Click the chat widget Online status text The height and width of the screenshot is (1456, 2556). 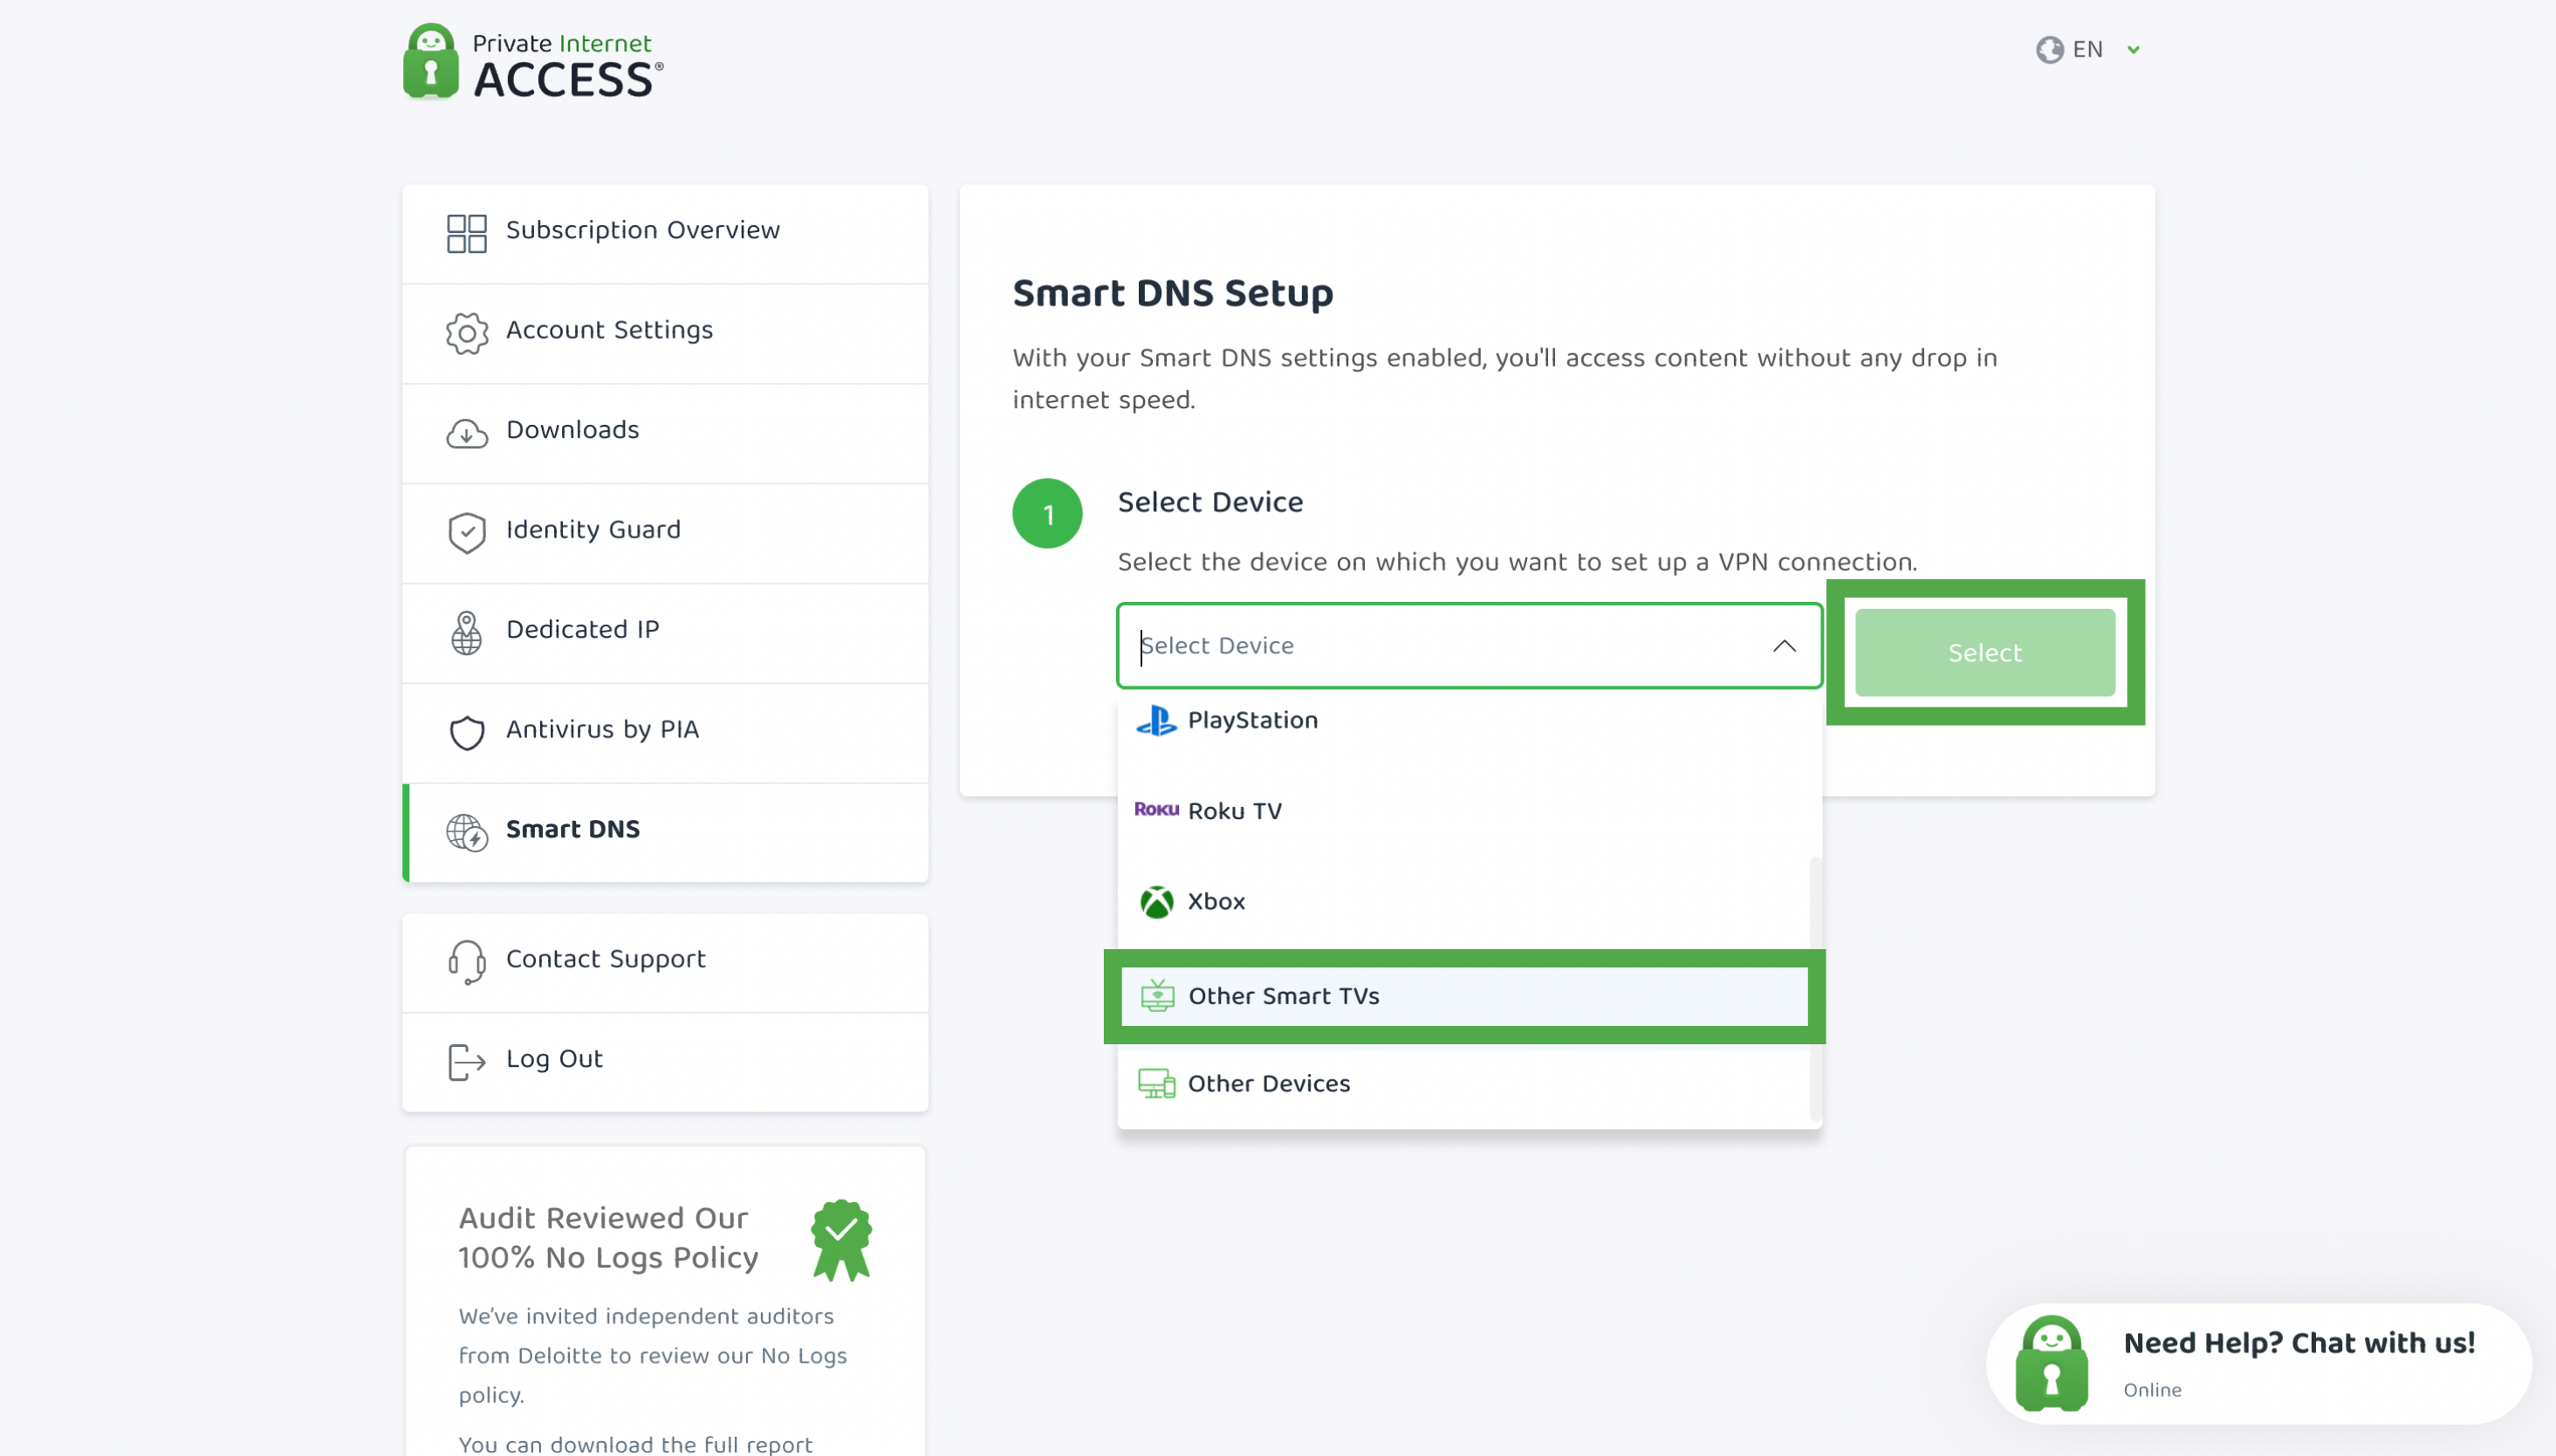2152,1390
